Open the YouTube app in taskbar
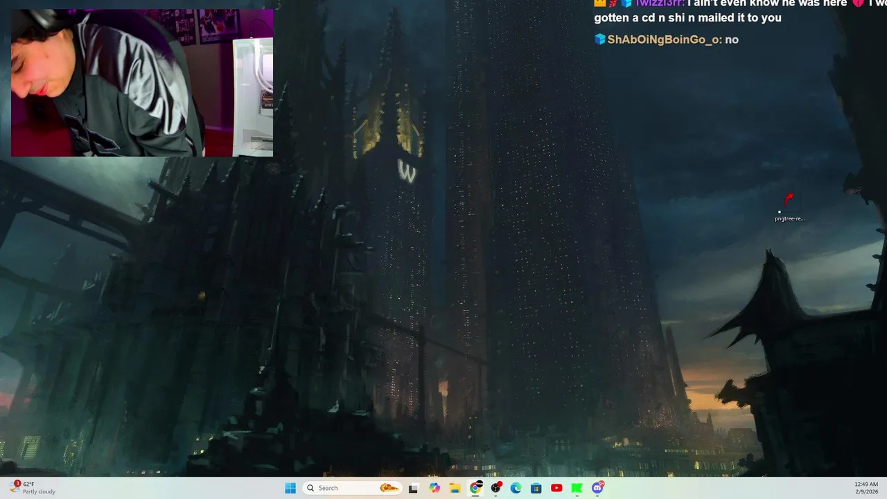Viewport: 887px width, 499px height. tap(556, 488)
